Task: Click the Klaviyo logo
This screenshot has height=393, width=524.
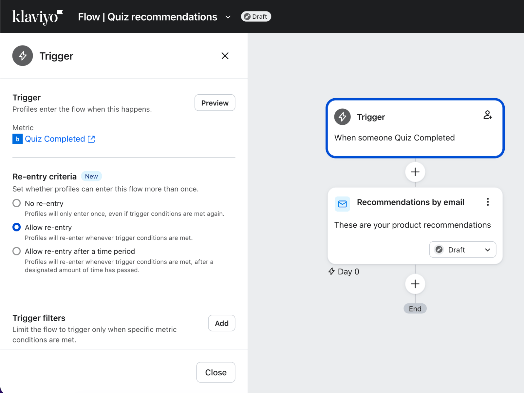Action: [37, 16]
